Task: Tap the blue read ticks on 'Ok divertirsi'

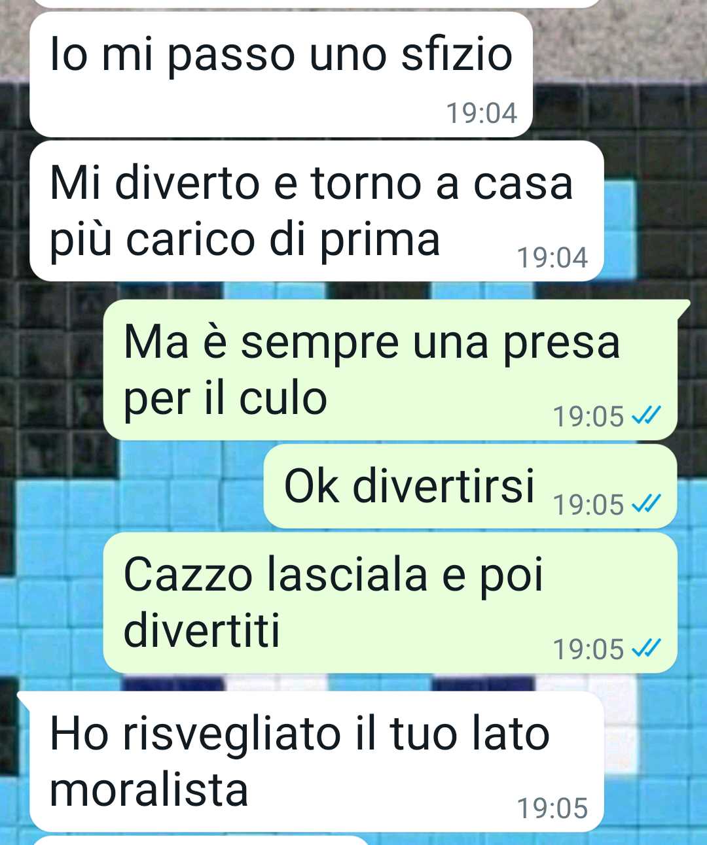Action: [646, 504]
